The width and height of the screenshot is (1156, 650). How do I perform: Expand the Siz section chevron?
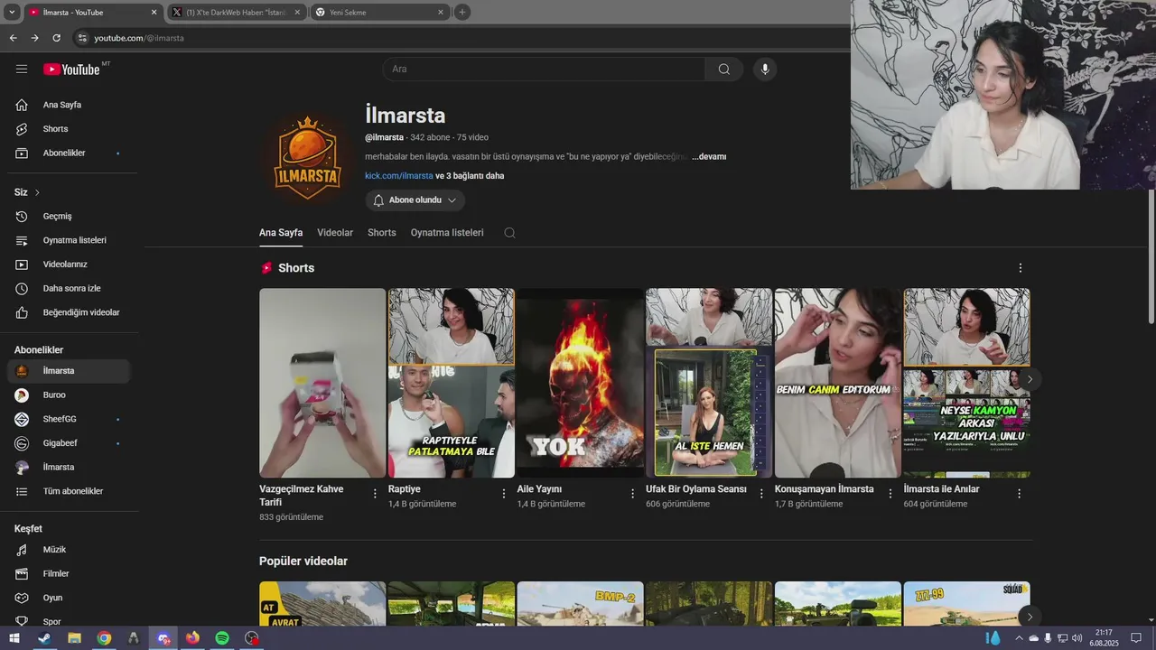[37, 192]
